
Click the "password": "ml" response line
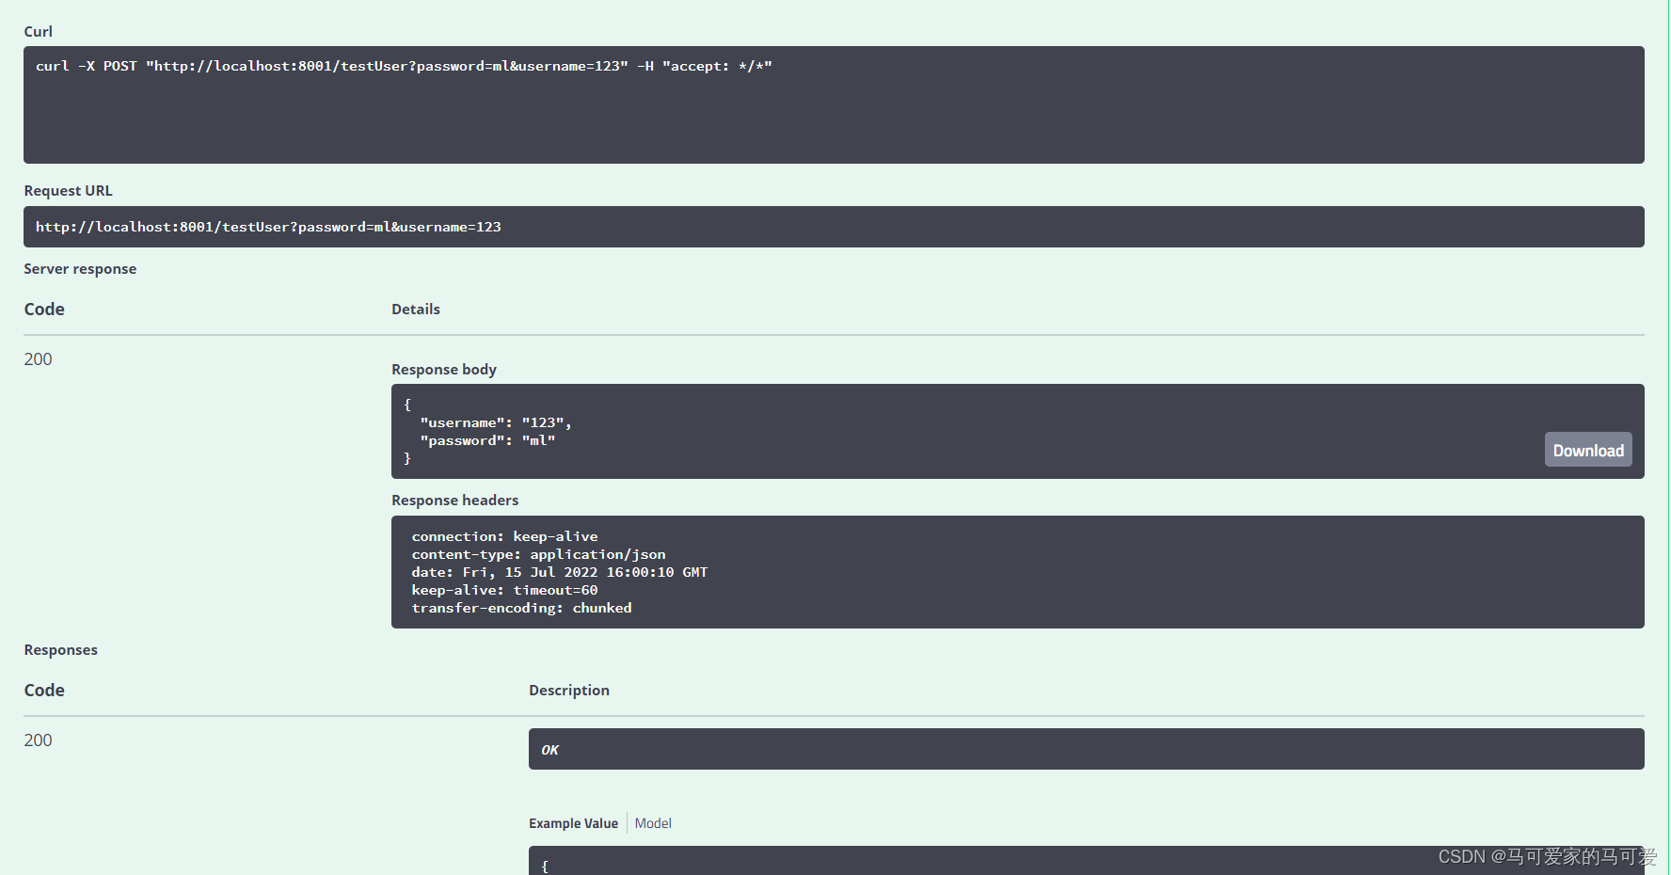(487, 440)
